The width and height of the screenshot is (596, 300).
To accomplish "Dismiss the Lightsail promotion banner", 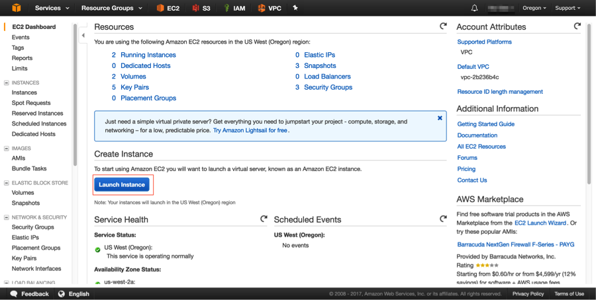I will [x=440, y=118].
